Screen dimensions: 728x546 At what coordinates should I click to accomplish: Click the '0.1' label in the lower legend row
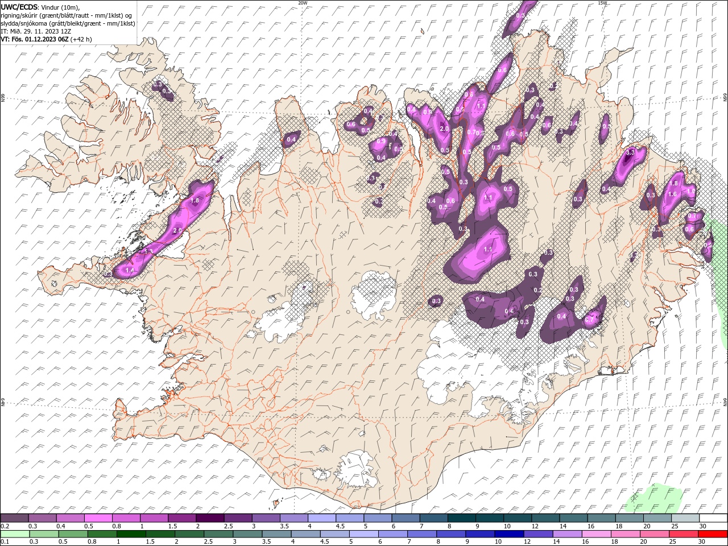tap(5, 542)
